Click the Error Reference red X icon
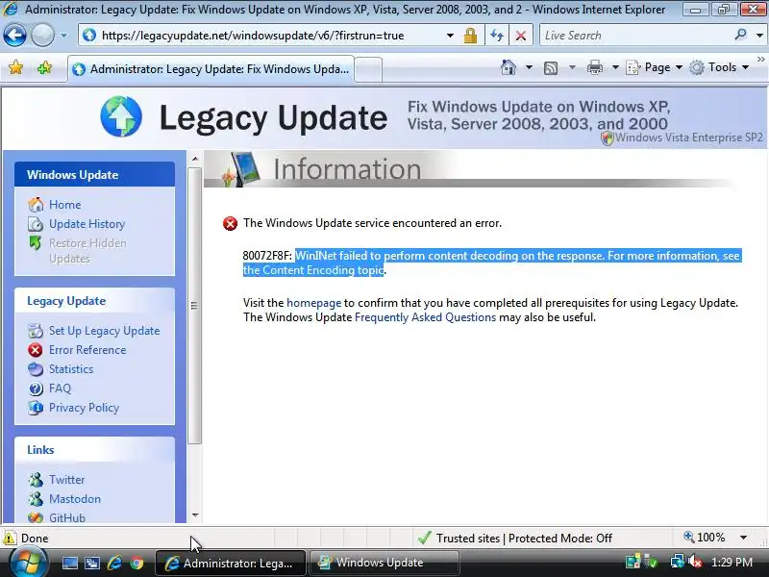The image size is (769, 577). (x=36, y=350)
